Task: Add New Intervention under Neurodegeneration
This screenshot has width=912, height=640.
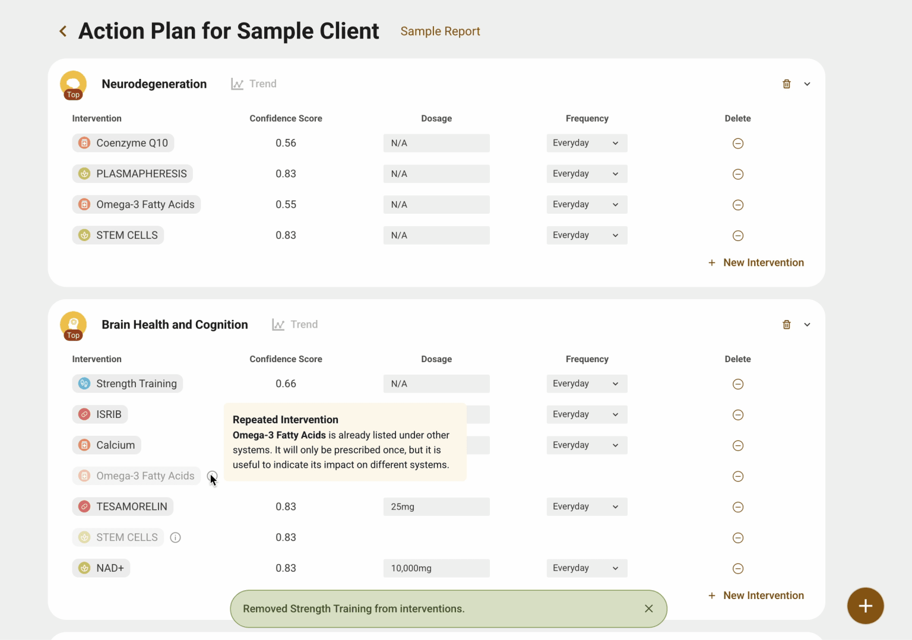Action: tap(756, 263)
